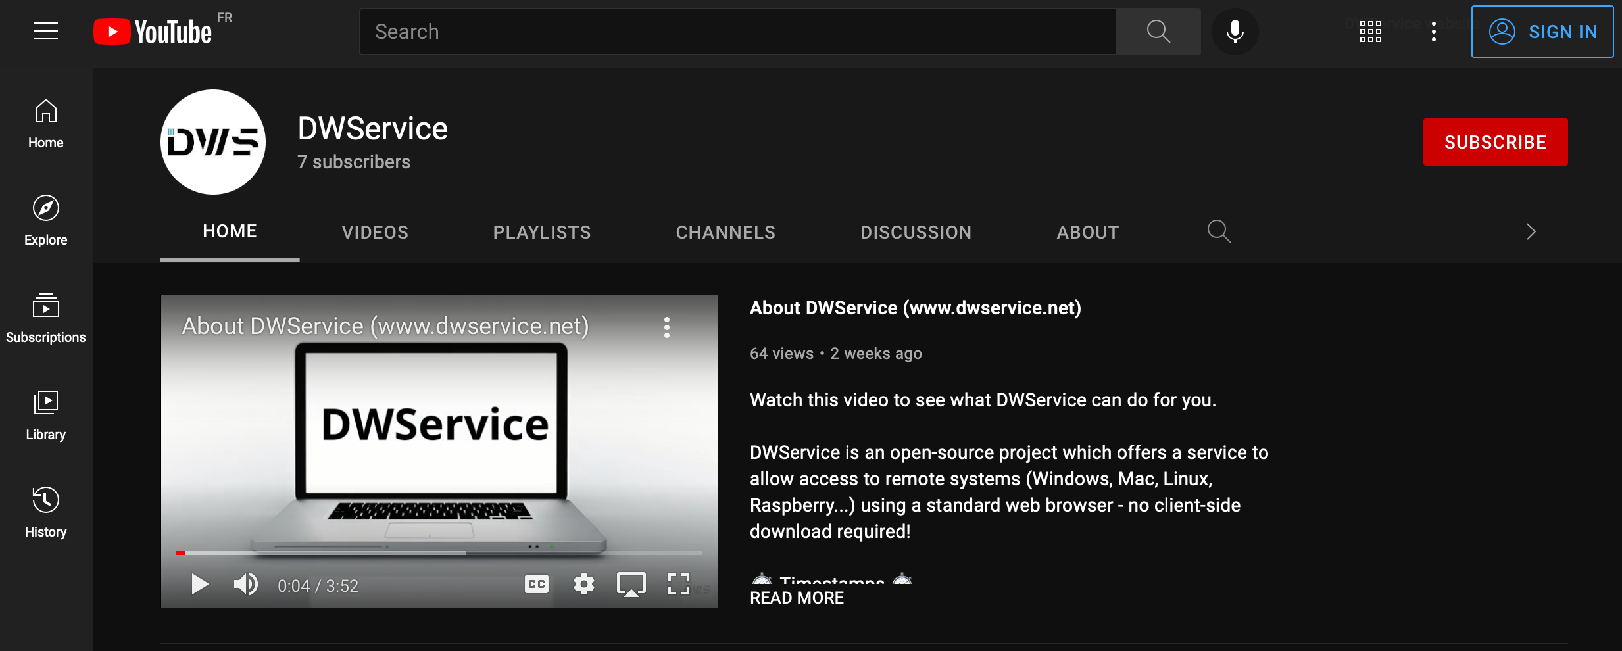
Task: Switch to the CHANNELS tab
Action: coord(725,232)
